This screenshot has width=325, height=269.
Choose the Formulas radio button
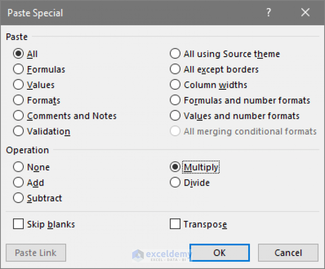18,69
